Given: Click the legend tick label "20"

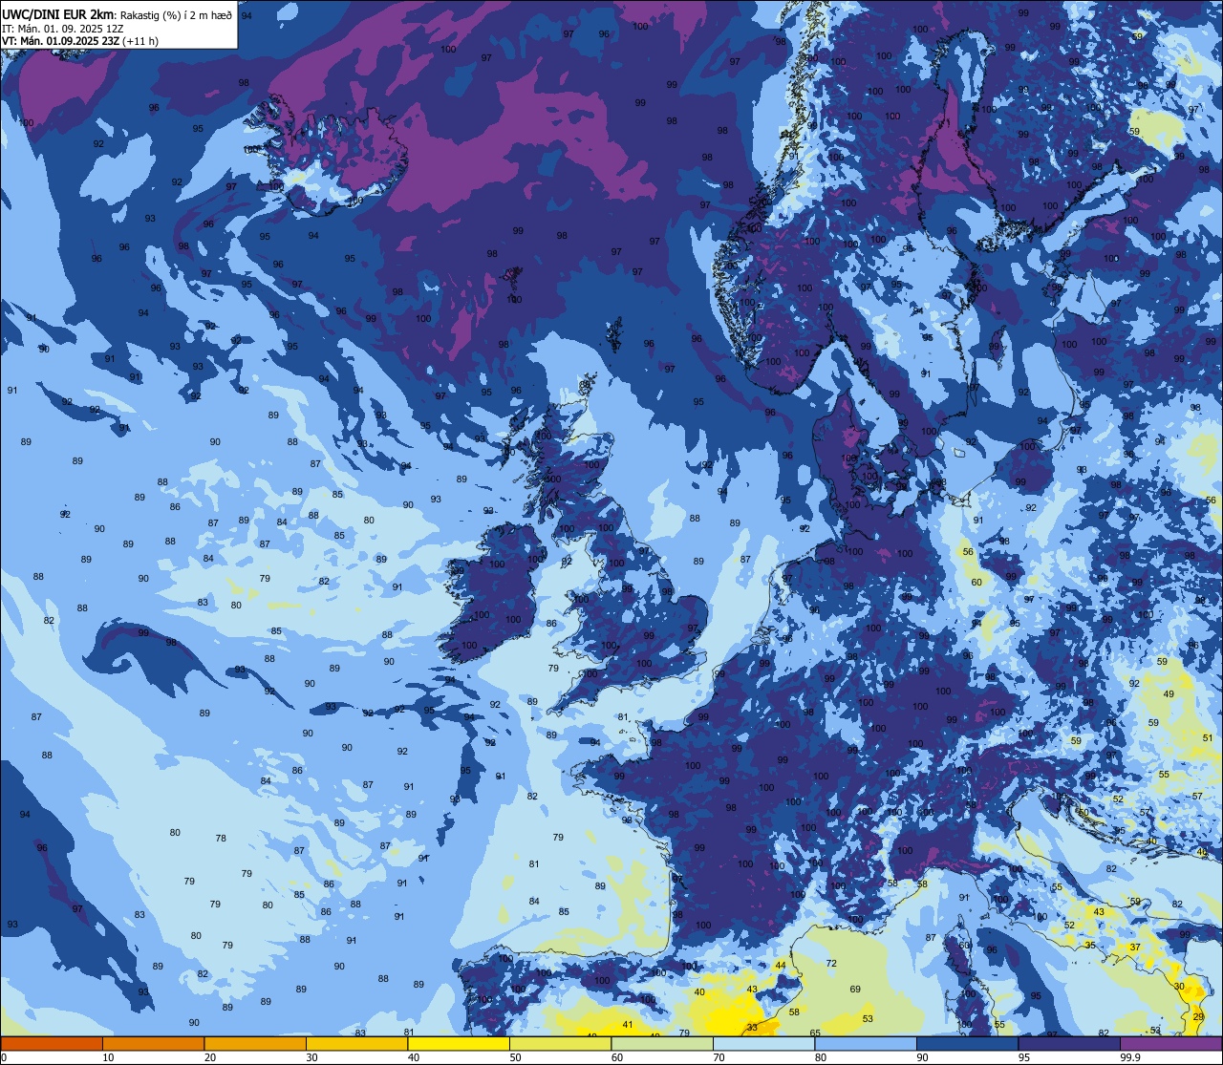Looking at the screenshot, I should click(x=210, y=1057).
